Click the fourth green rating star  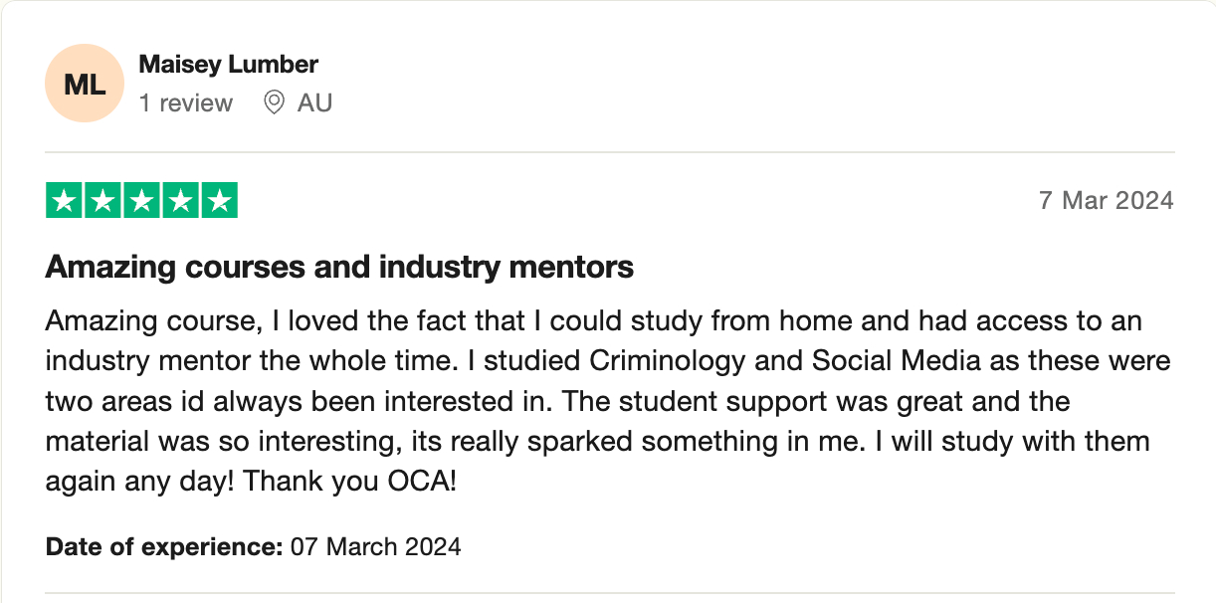[180, 201]
